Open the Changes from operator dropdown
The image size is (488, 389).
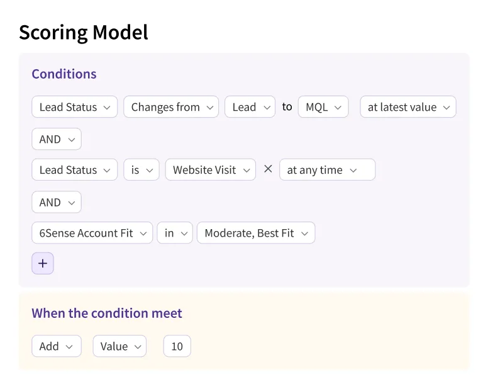pyautogui.click(x=171, y=107)
